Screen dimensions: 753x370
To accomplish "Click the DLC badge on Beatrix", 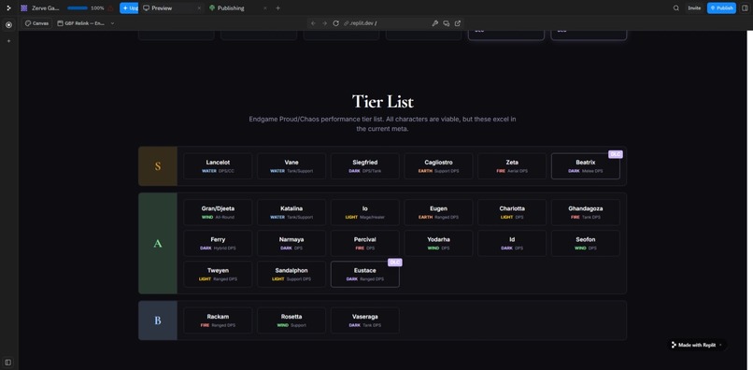I will coord(615,154).
